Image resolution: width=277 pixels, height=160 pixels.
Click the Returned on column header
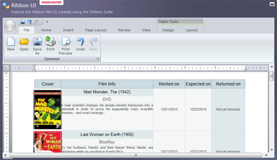click(228, 84)
